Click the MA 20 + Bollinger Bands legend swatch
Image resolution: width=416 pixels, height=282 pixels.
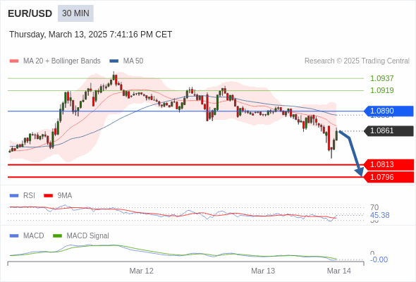14,61
